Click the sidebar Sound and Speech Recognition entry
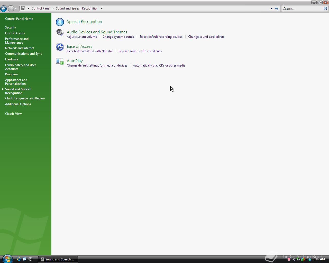 pos(18,91)
